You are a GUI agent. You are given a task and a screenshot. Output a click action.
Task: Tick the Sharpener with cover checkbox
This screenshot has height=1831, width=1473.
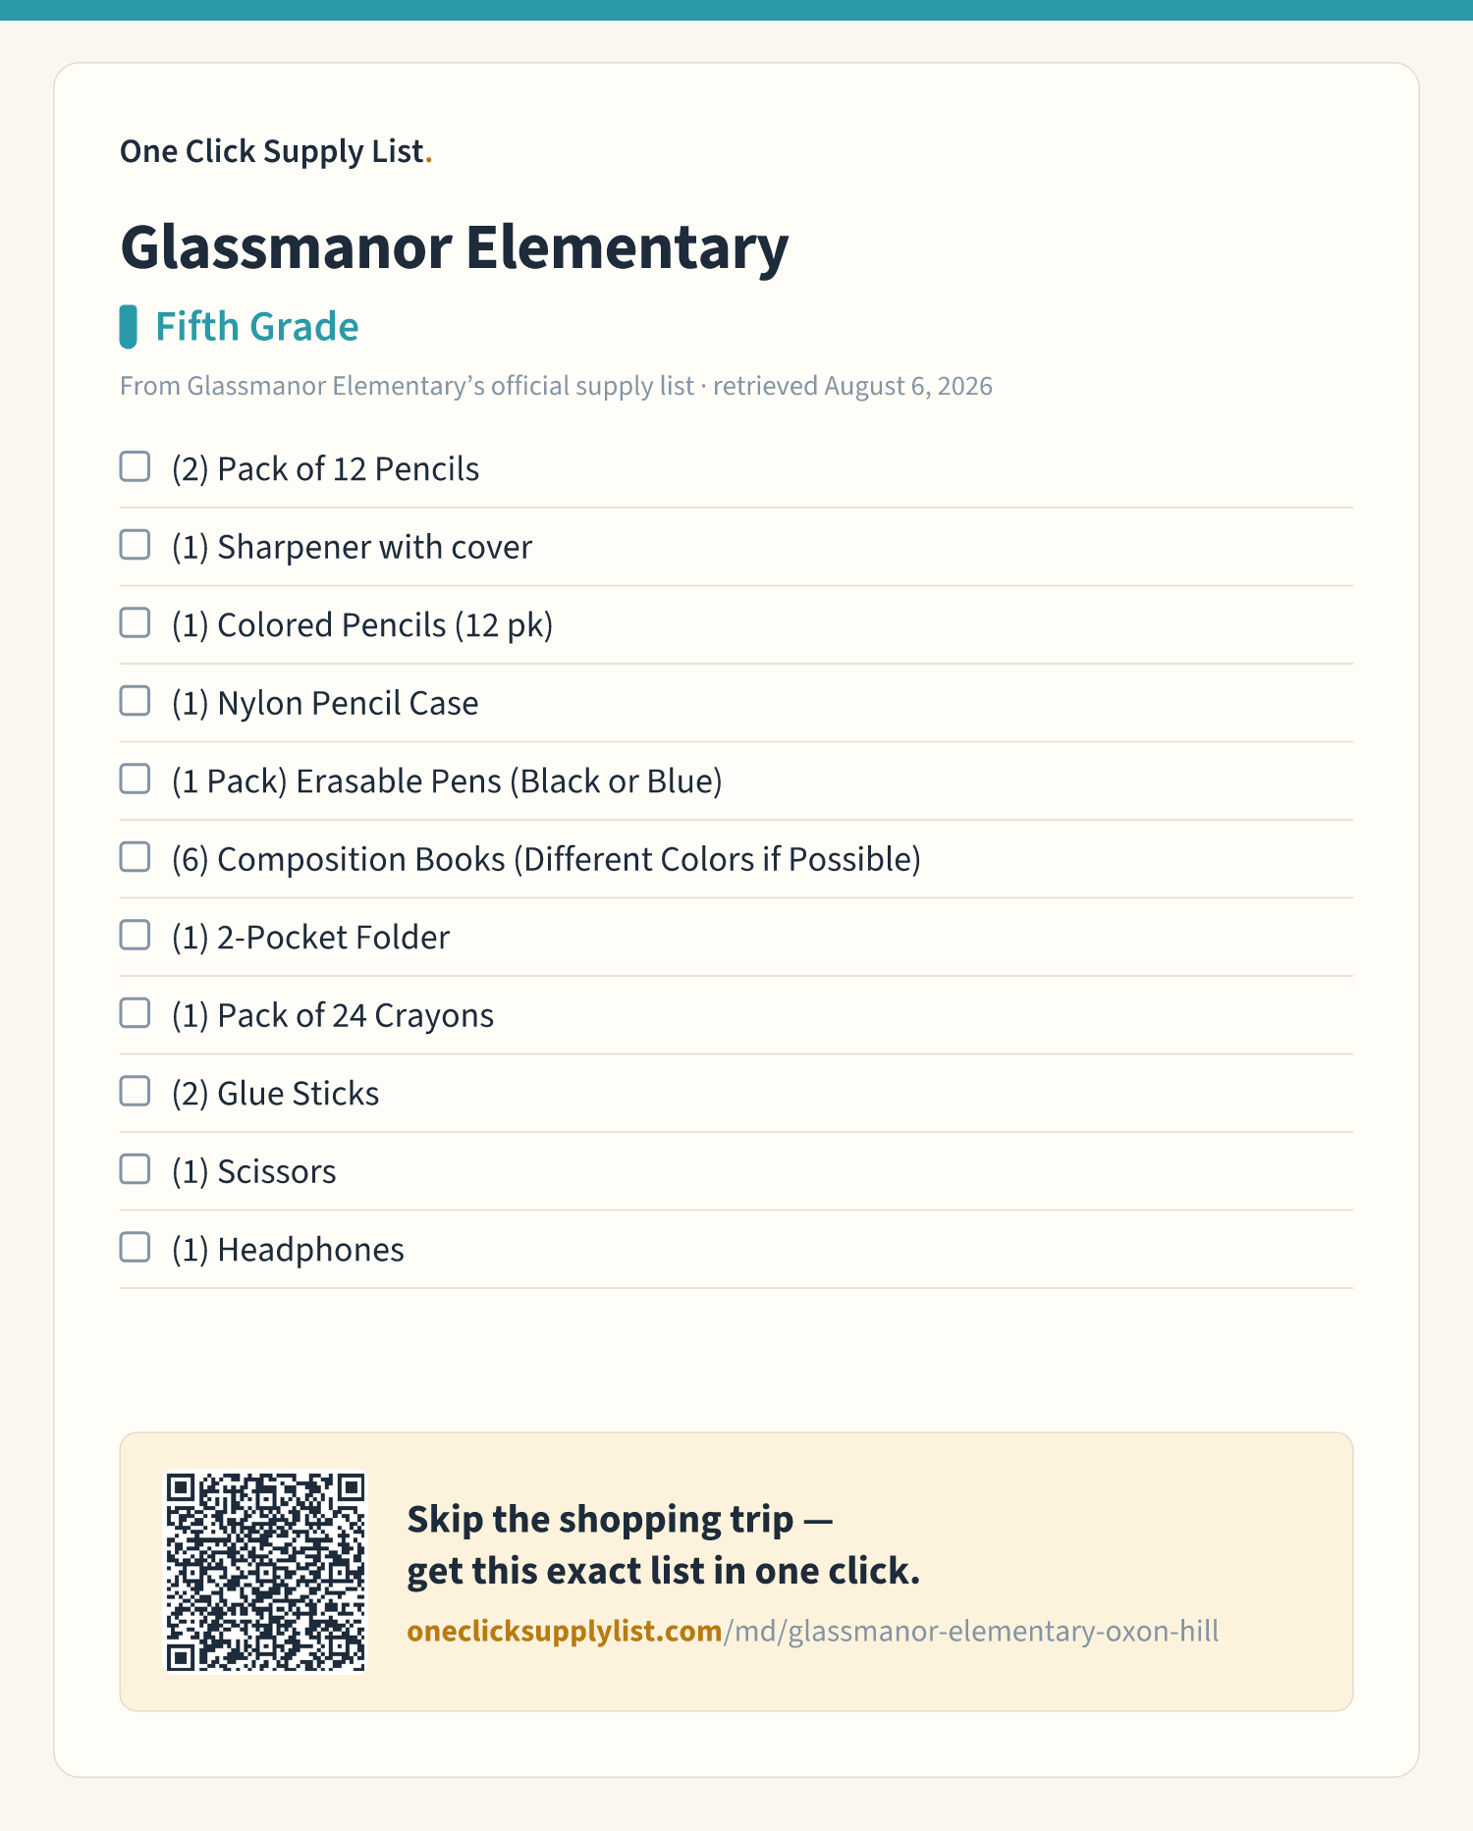[x=135, y=545]
